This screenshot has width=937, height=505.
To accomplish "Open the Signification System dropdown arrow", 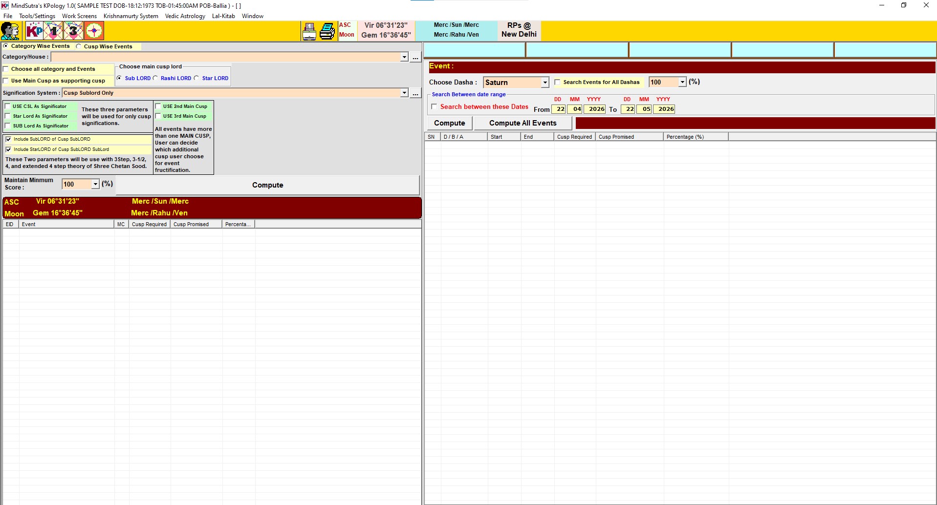I will point(404,93).
